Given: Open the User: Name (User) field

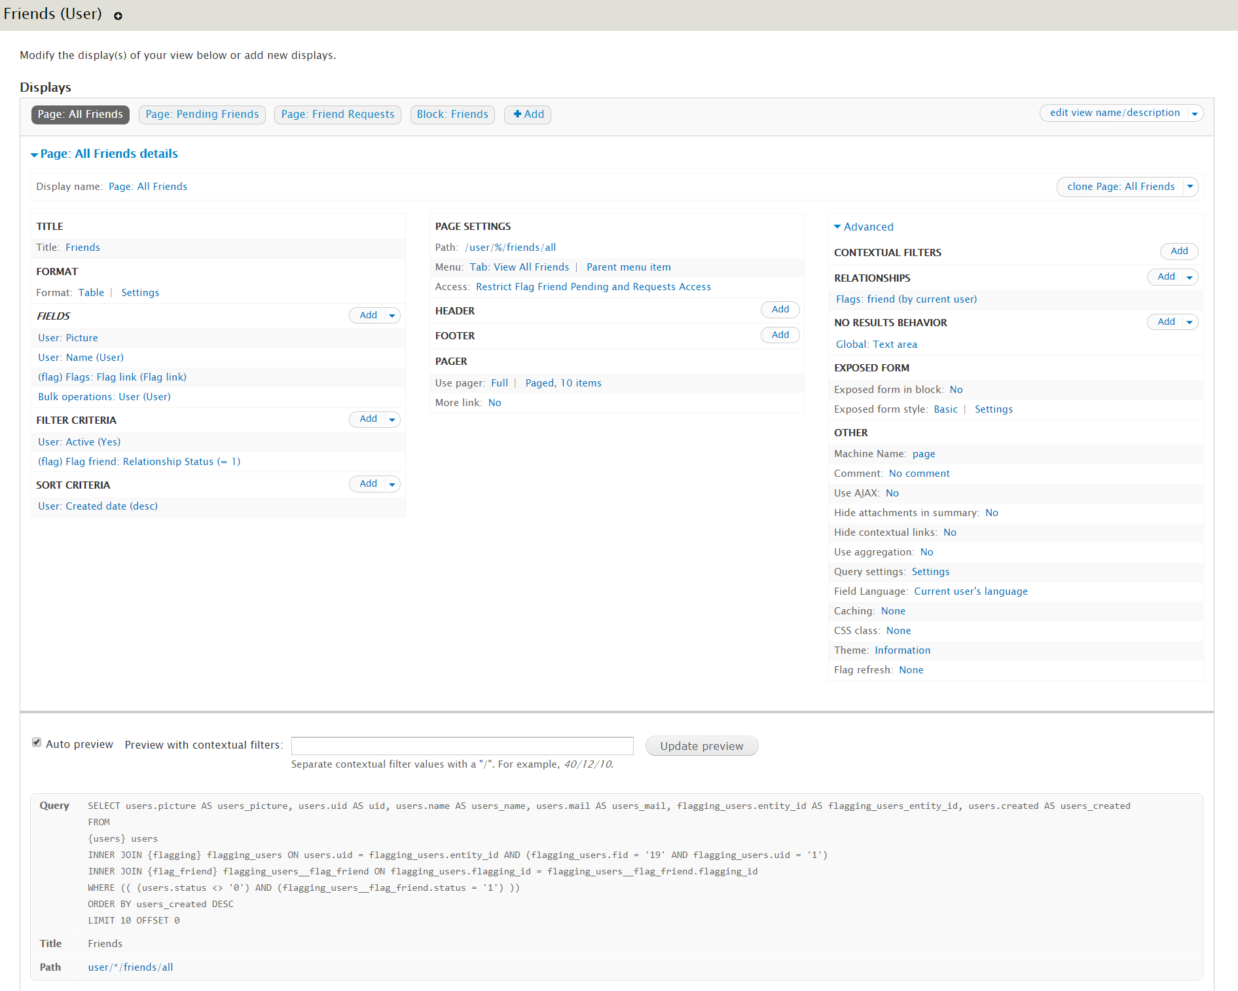Looking at the screenshot, I should (81, 358).
